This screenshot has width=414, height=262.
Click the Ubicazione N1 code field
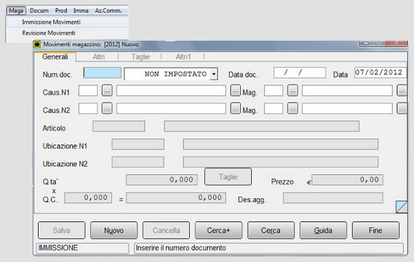coord(138,144)
